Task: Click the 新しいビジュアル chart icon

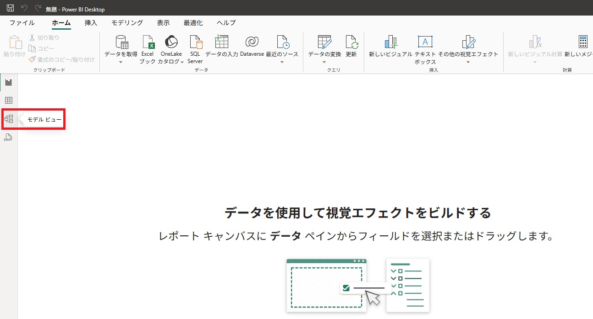Action: (x=391, y=42)
